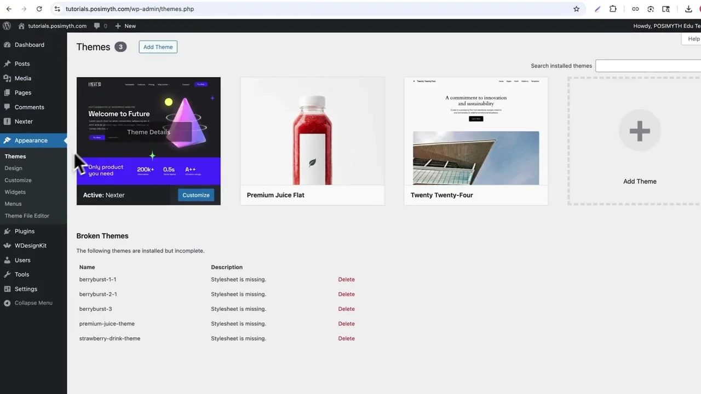Screen dimensions: 701x394
Task: Click Howdy, POSIMYTH Edu account menu
Action: 667,26
